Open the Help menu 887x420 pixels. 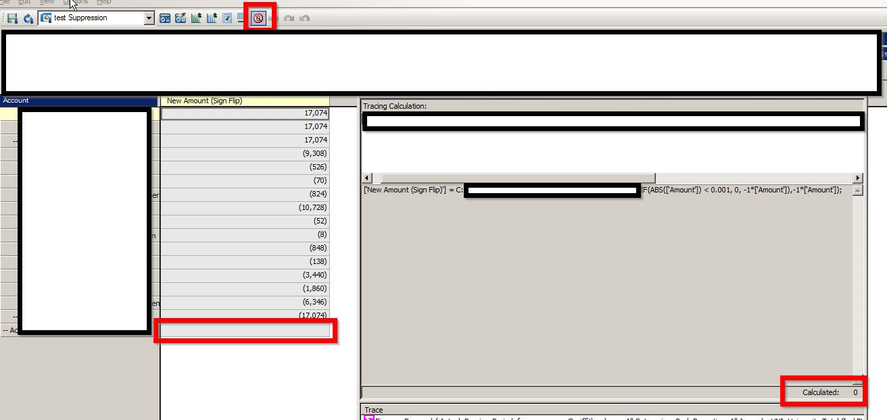(103, 2)
